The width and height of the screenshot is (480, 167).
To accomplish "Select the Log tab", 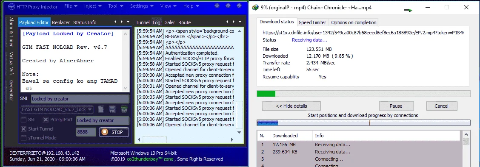I will [157, 22].
